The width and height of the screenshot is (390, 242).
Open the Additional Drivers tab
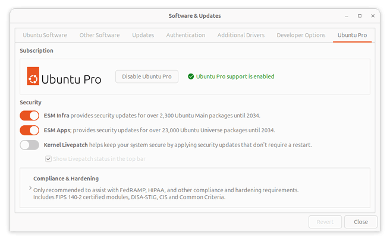tap(241, 35)
